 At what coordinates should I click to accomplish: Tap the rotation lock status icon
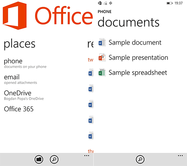click(99, 3)
